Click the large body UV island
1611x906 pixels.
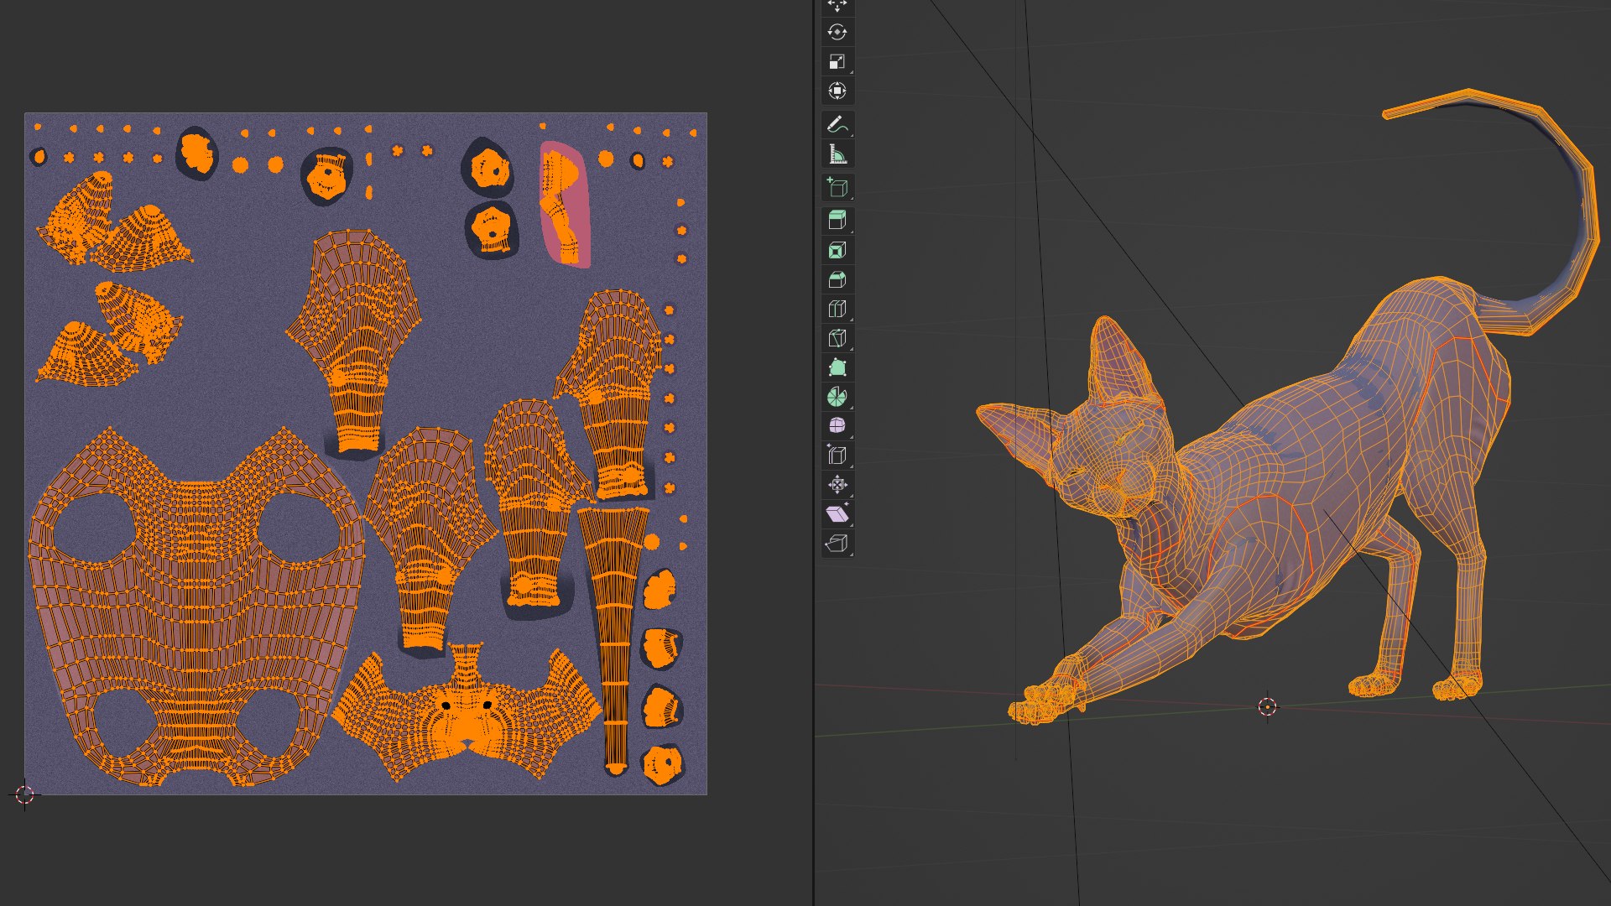(x=196, y=608)
